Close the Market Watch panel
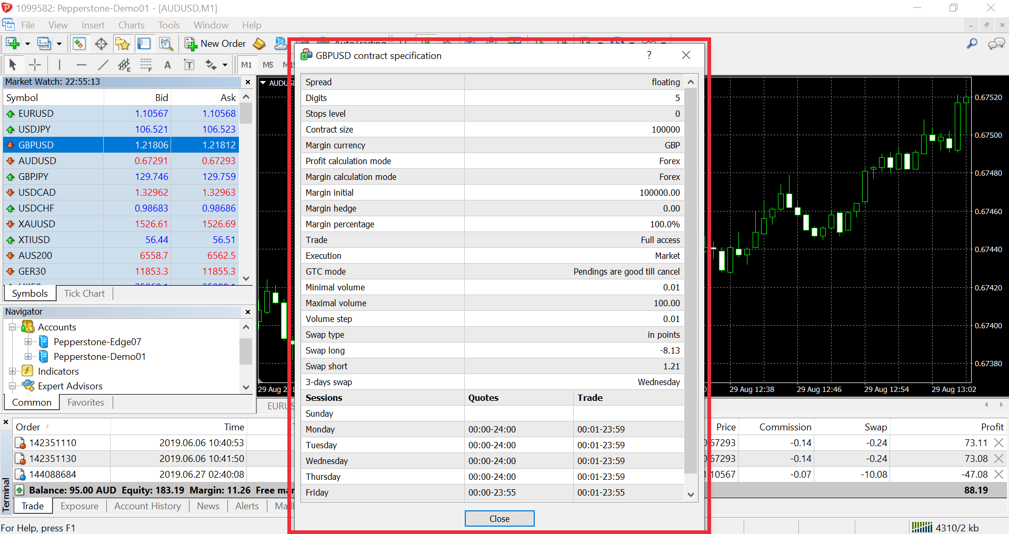 point(248,82)
